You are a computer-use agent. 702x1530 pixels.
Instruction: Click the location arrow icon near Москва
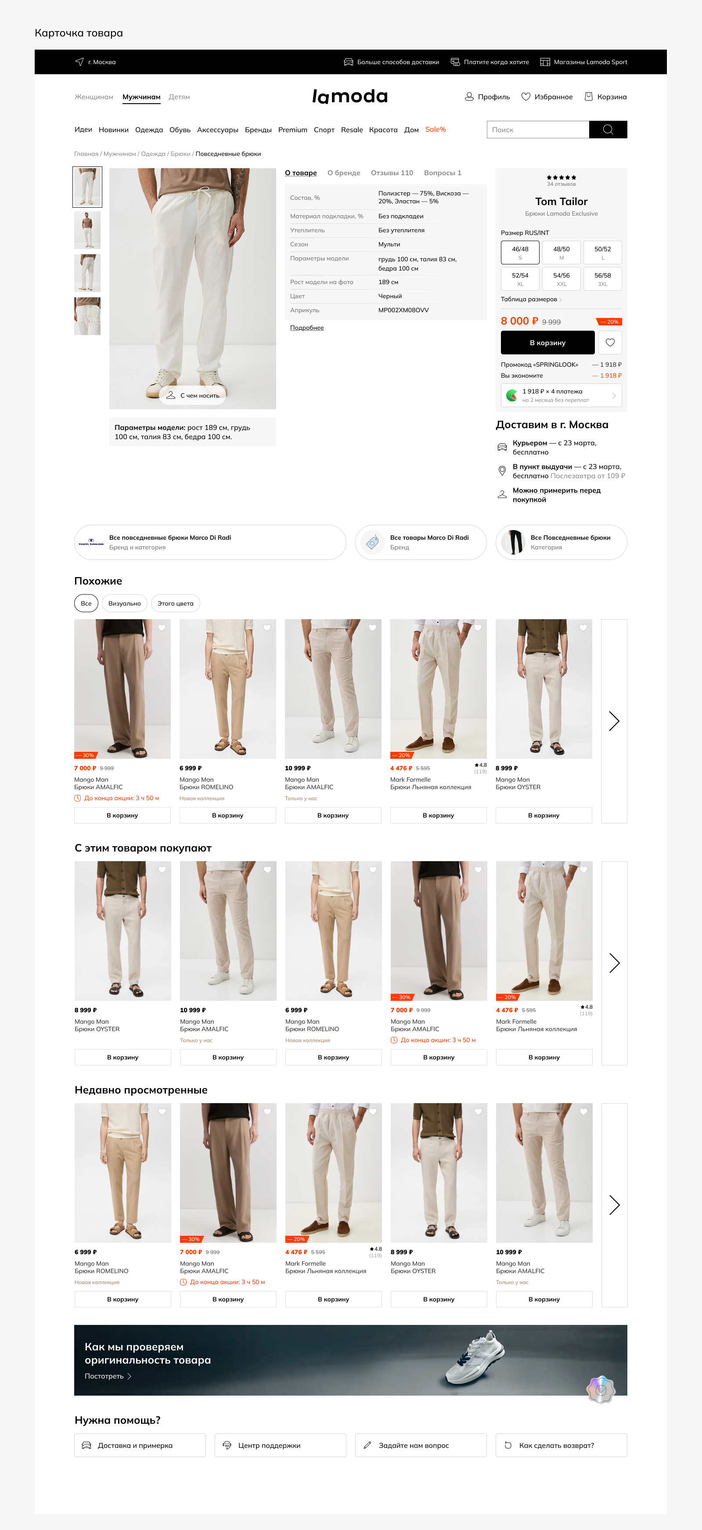point(79,62)
